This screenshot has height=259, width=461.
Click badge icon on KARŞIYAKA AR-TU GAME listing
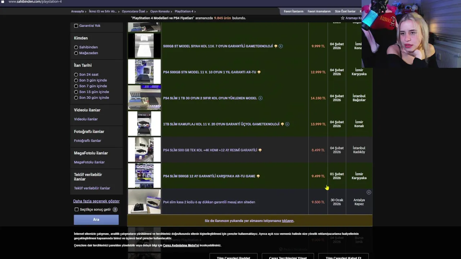pyautogui.click(x=258, y=176)
